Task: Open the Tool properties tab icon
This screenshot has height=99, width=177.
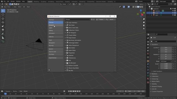Action: pos(148,38)
